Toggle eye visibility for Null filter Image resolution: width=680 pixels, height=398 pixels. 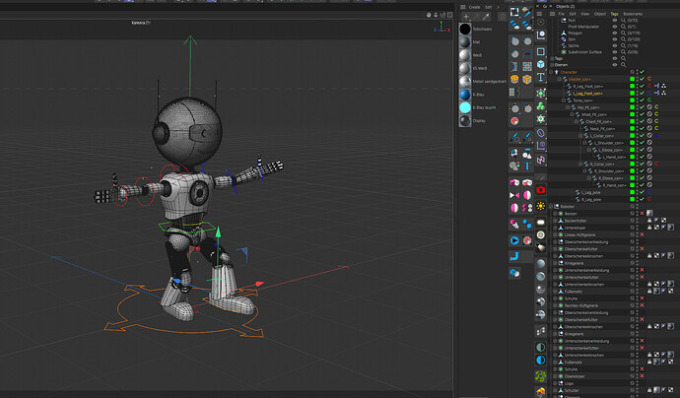click(615, 20)
